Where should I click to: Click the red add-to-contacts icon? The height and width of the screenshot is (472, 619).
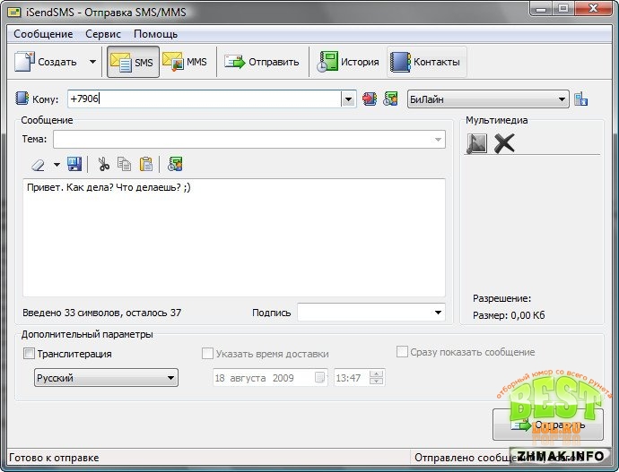(x=370, y=99)
